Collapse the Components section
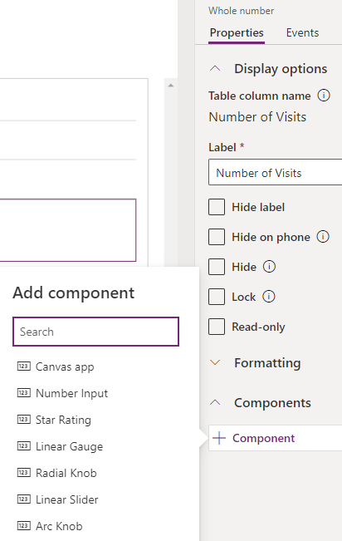Viewport: 342px width, 541px height. click(x=215, y=402)
